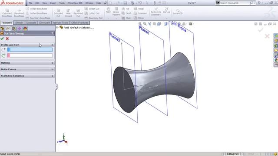The height and width of the screenshot is (156, 278).
Task: Open the Help menu
Action: pos(99,3)
